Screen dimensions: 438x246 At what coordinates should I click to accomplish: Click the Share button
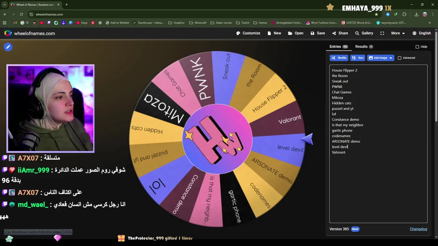(x=340, y=33)
